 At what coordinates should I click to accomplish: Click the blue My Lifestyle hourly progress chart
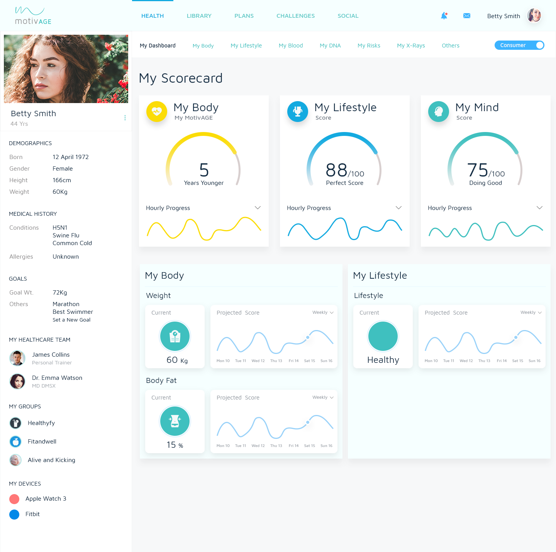pos(345,229)
